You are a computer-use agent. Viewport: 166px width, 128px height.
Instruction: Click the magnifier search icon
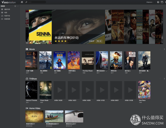pos(26,2)
